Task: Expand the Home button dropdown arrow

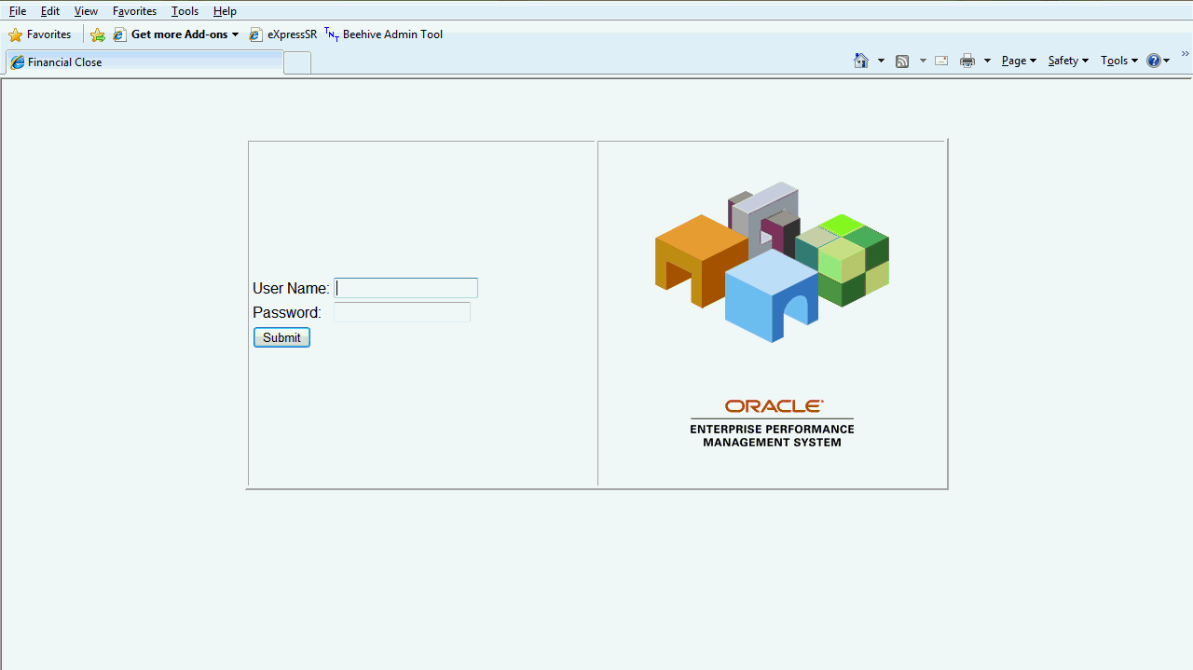Action: pyautogui.click(x=881, y=61)
